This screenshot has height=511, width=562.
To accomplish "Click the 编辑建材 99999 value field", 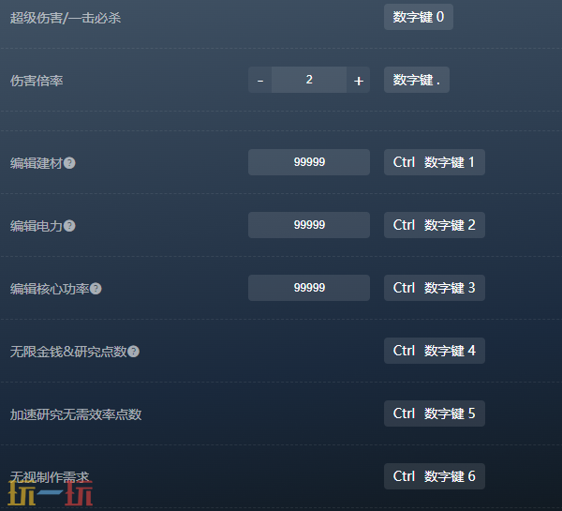I will pyautogui.click(x=309, y=162).
